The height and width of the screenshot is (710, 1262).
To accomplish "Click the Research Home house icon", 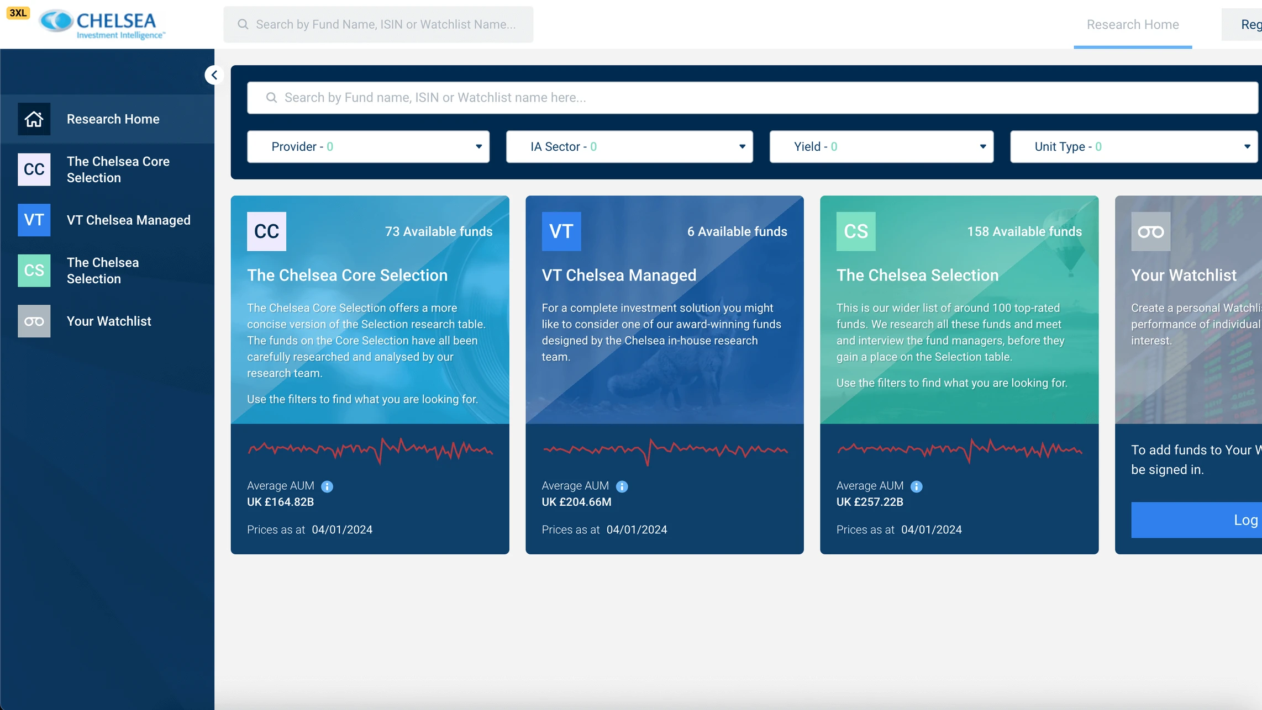I will coord(34,119).
